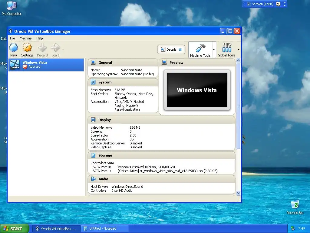Click the optical drive ISO entry
This screenshot has width=310, height=233.
click(x=168, y=171)
